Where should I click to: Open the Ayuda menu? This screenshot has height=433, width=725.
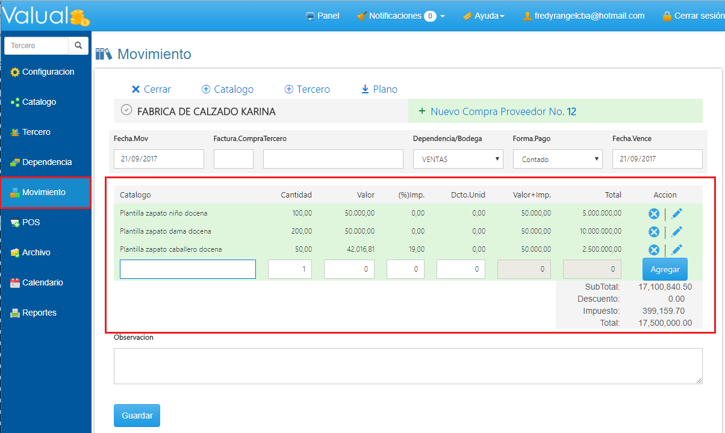[484, 16]
